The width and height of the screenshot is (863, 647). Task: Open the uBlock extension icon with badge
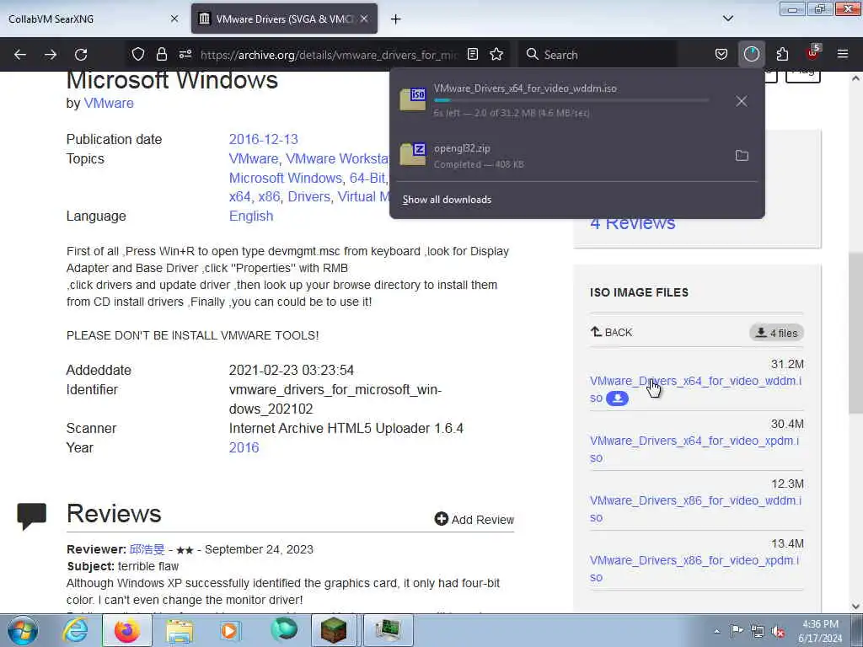click(x=813, y=53)
